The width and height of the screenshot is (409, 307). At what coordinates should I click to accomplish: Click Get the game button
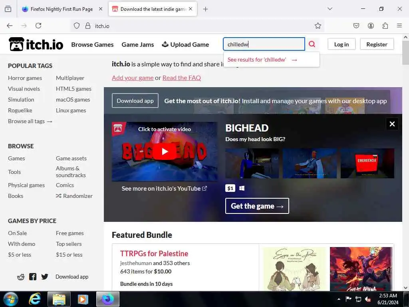pyautogui.click(x=257, y=206)
